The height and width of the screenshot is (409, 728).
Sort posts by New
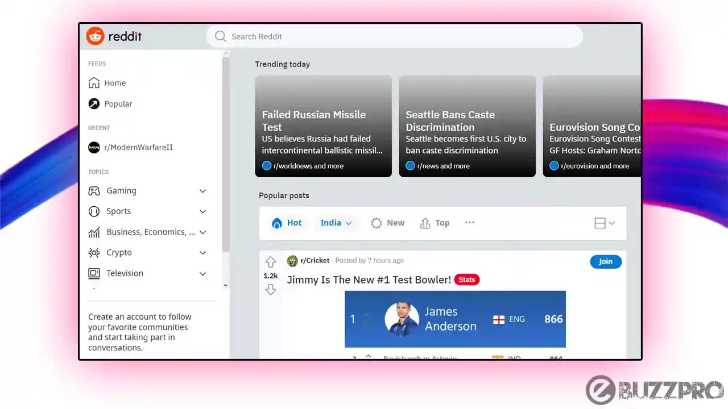[x=388, y=223]
